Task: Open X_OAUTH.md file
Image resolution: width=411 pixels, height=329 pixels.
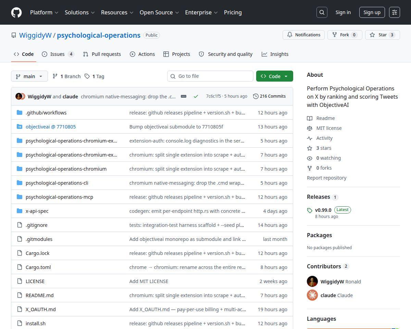Action: (41, 309)
